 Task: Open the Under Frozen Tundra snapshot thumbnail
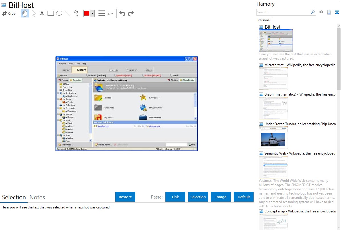tap(273, 138)
